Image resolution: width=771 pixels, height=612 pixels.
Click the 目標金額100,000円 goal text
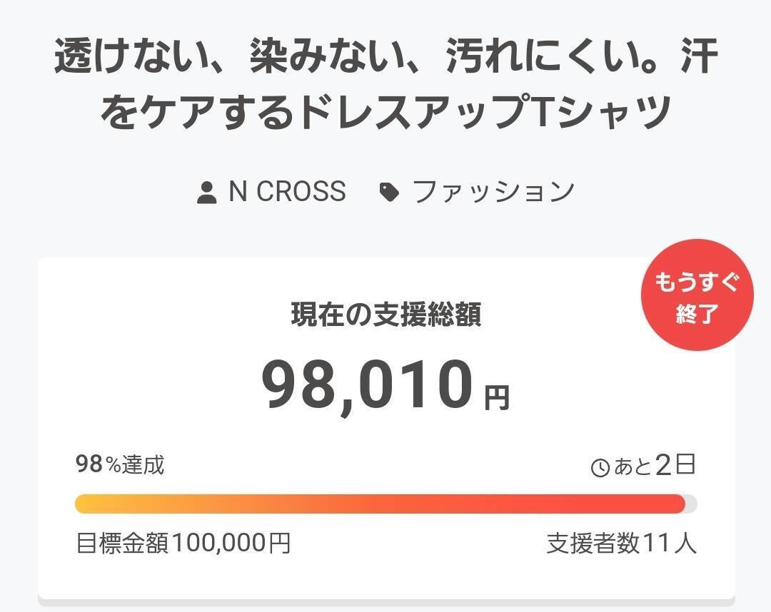point(183,544)
